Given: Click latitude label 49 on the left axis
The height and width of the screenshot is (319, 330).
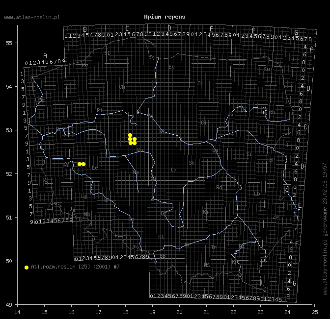Looking at the screenshot, I should pyautogui.click(x=9, y=304).
